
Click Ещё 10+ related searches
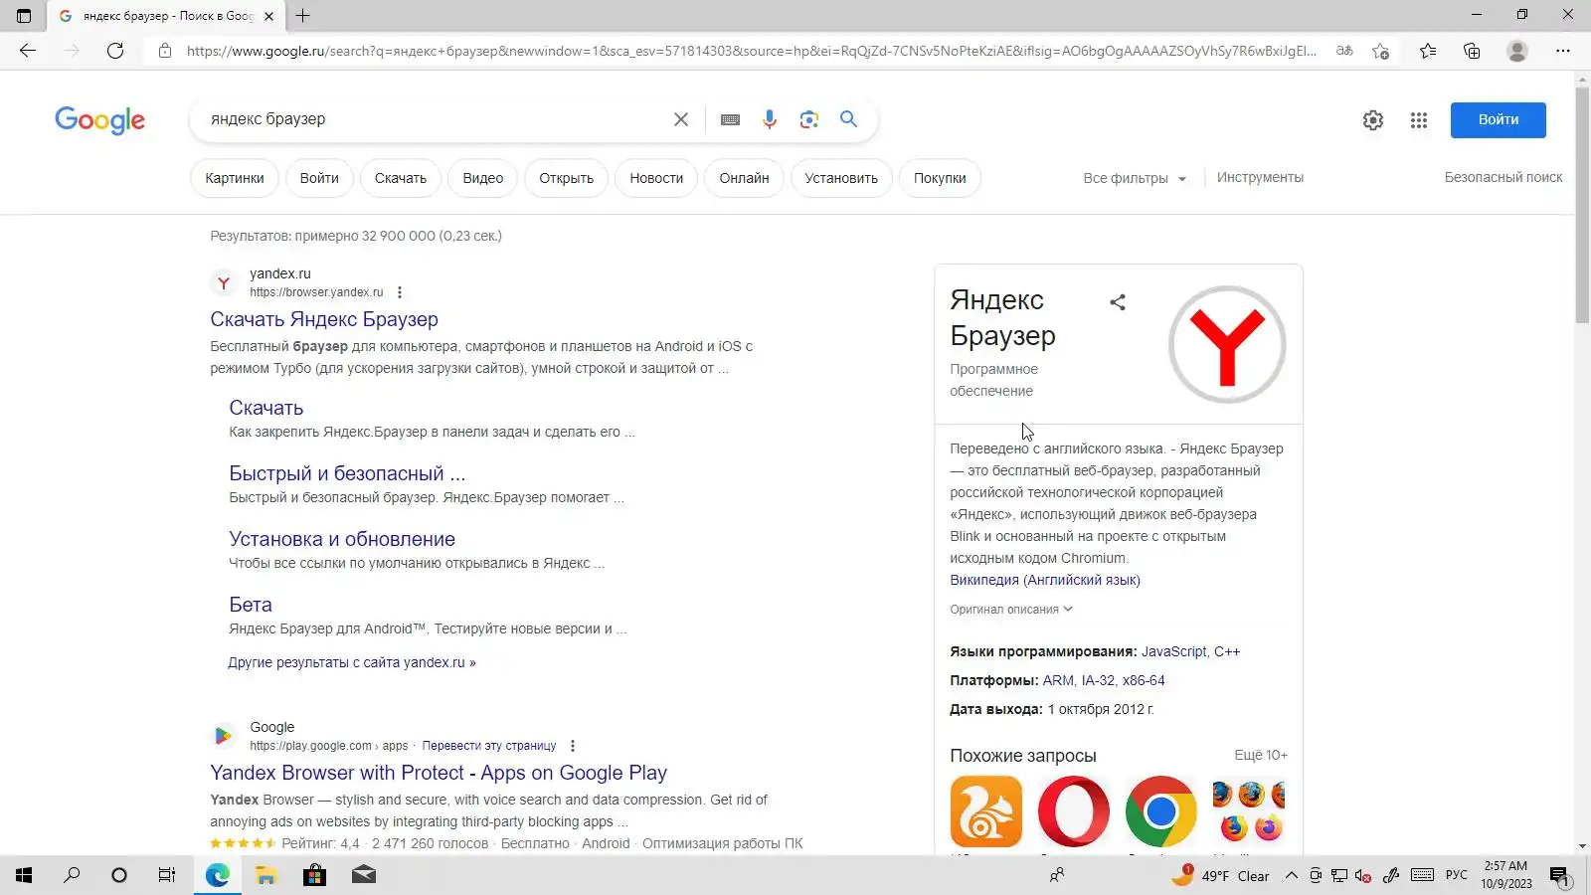tap(1261, 756)
